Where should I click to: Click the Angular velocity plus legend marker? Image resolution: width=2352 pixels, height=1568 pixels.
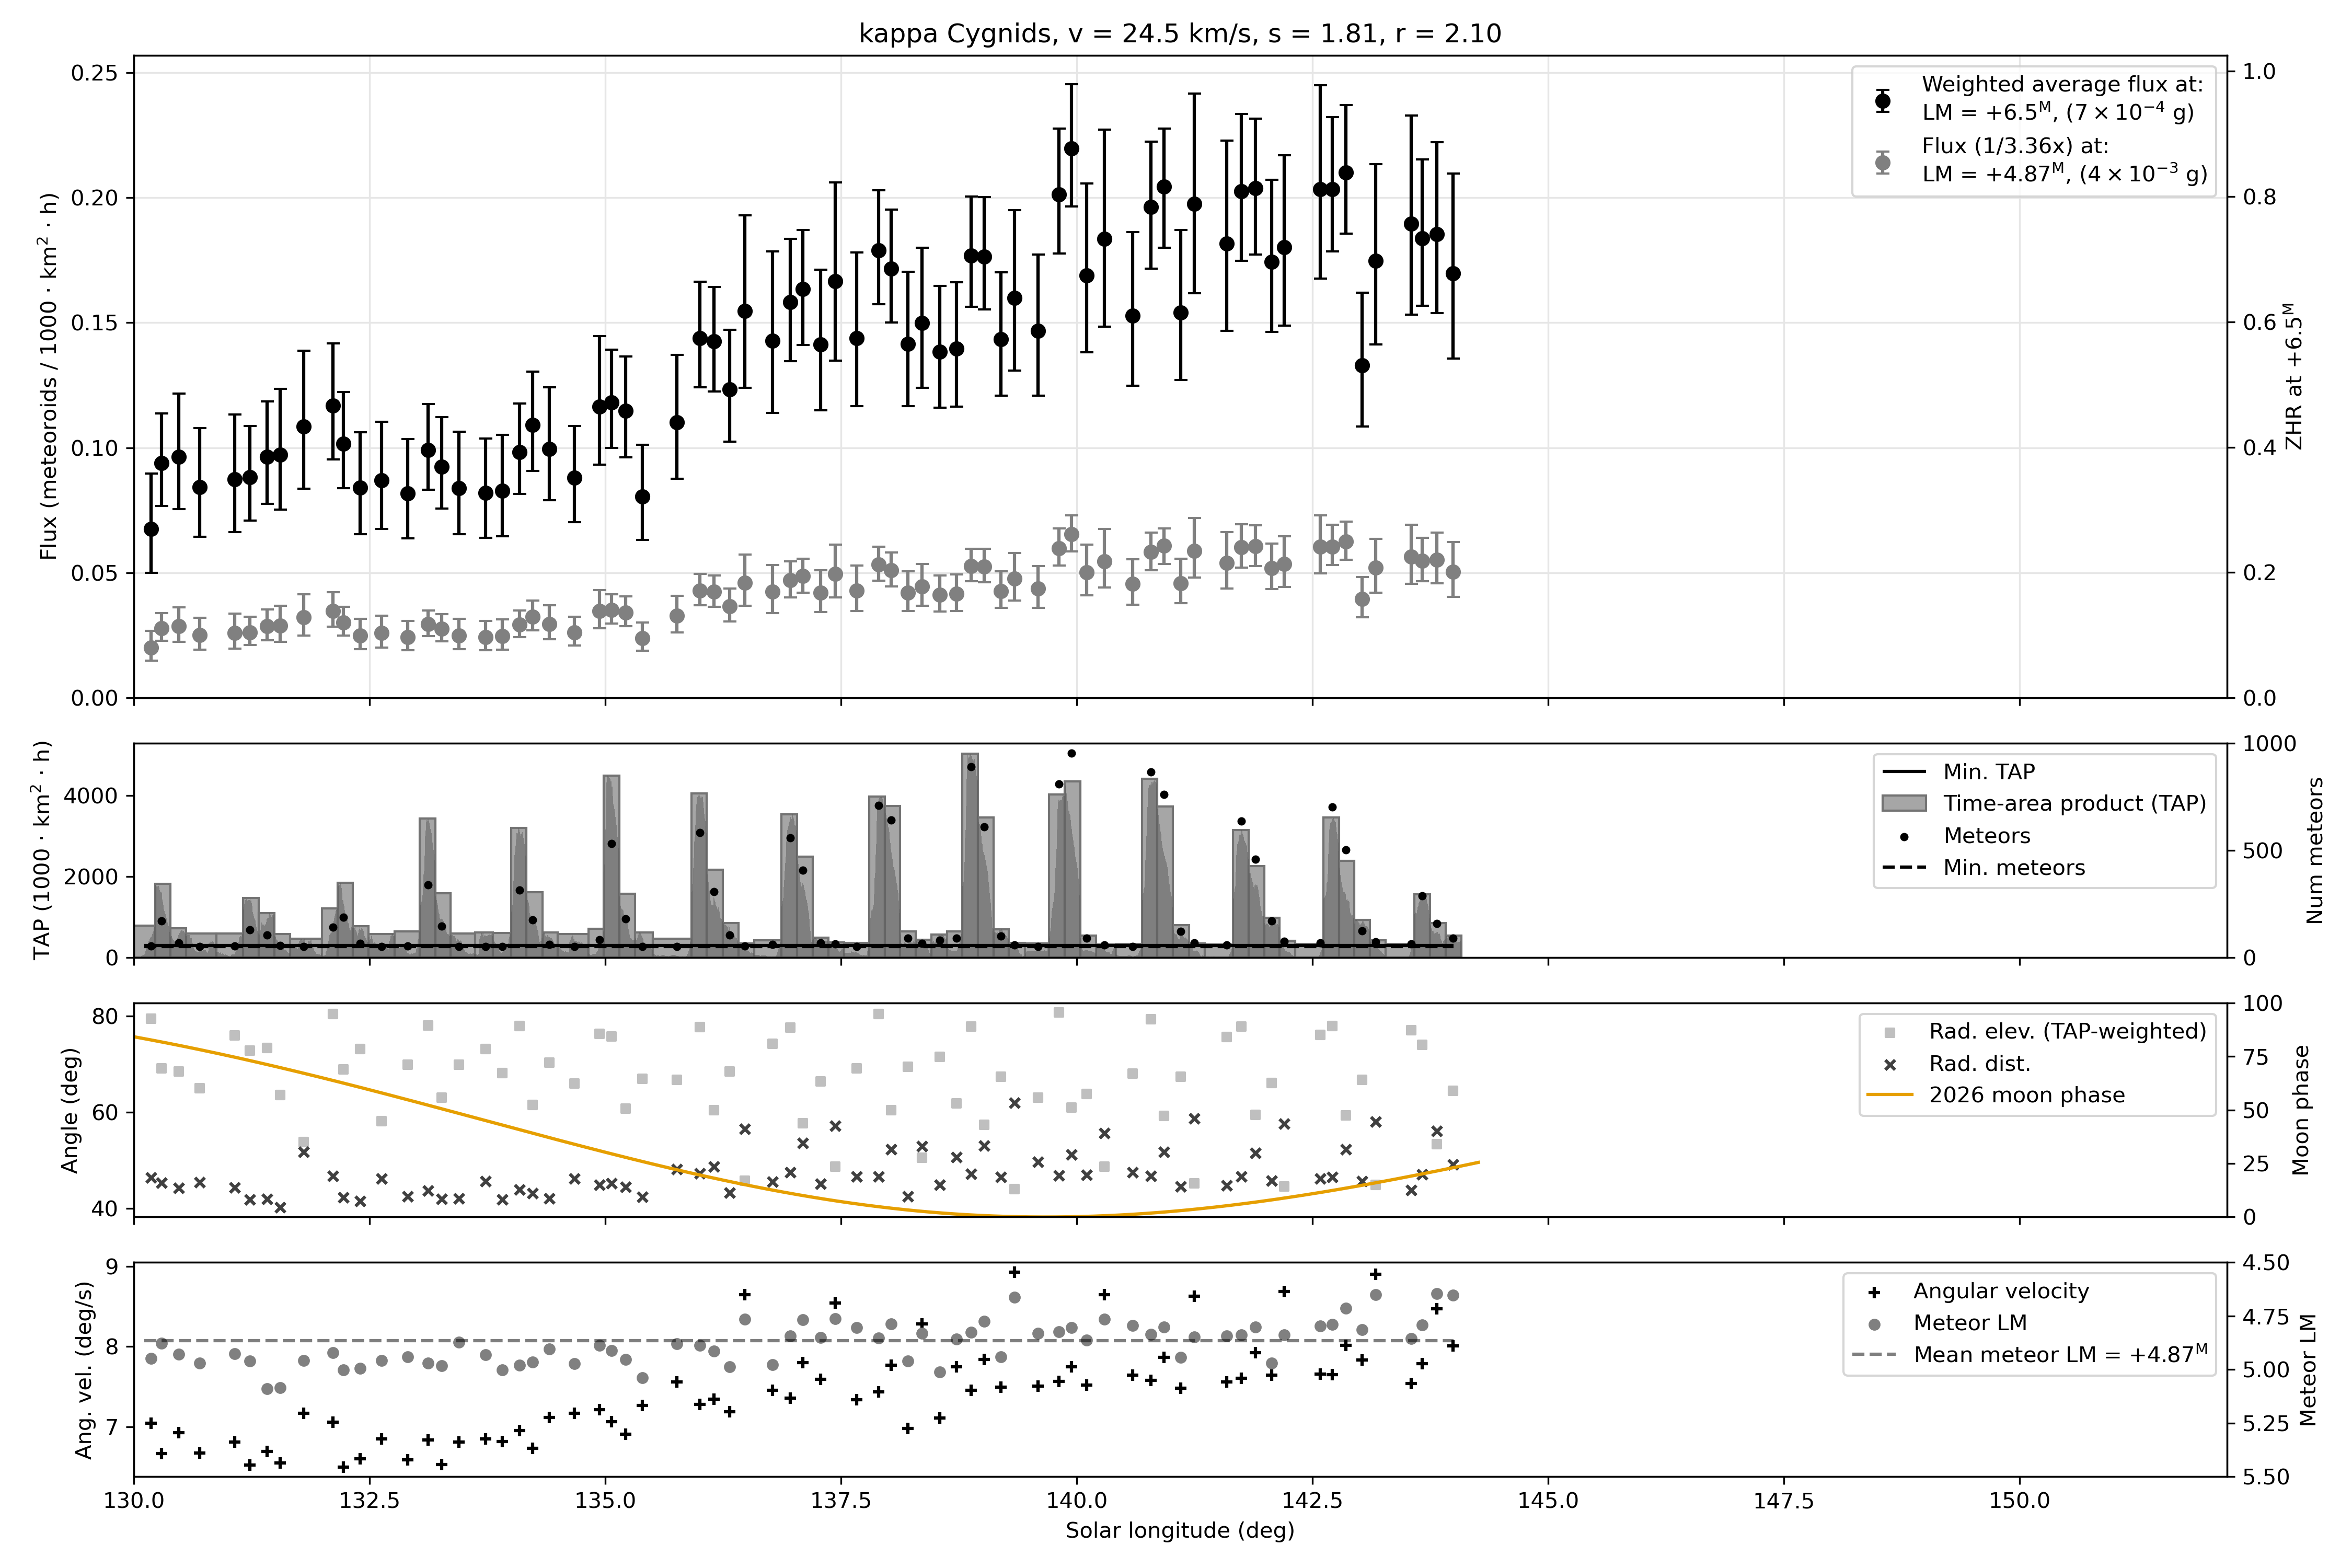[1875, 1292]
